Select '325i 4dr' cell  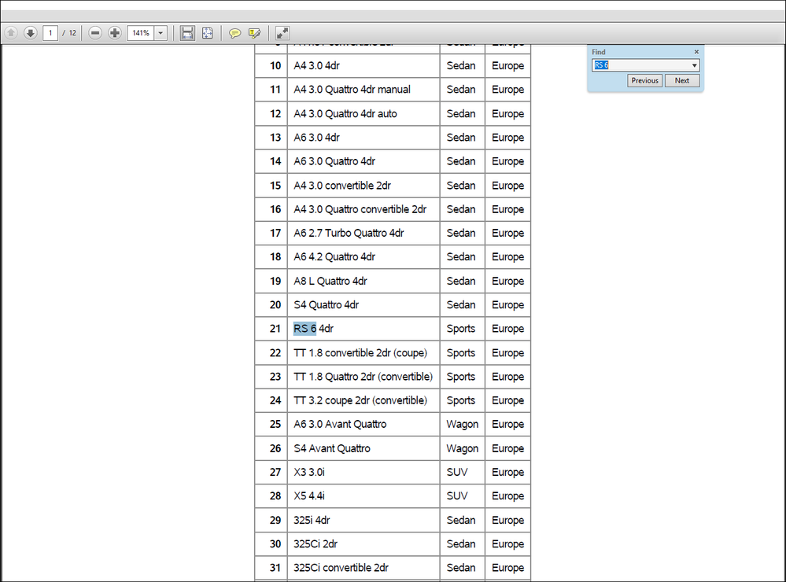[x=363, y=521]
